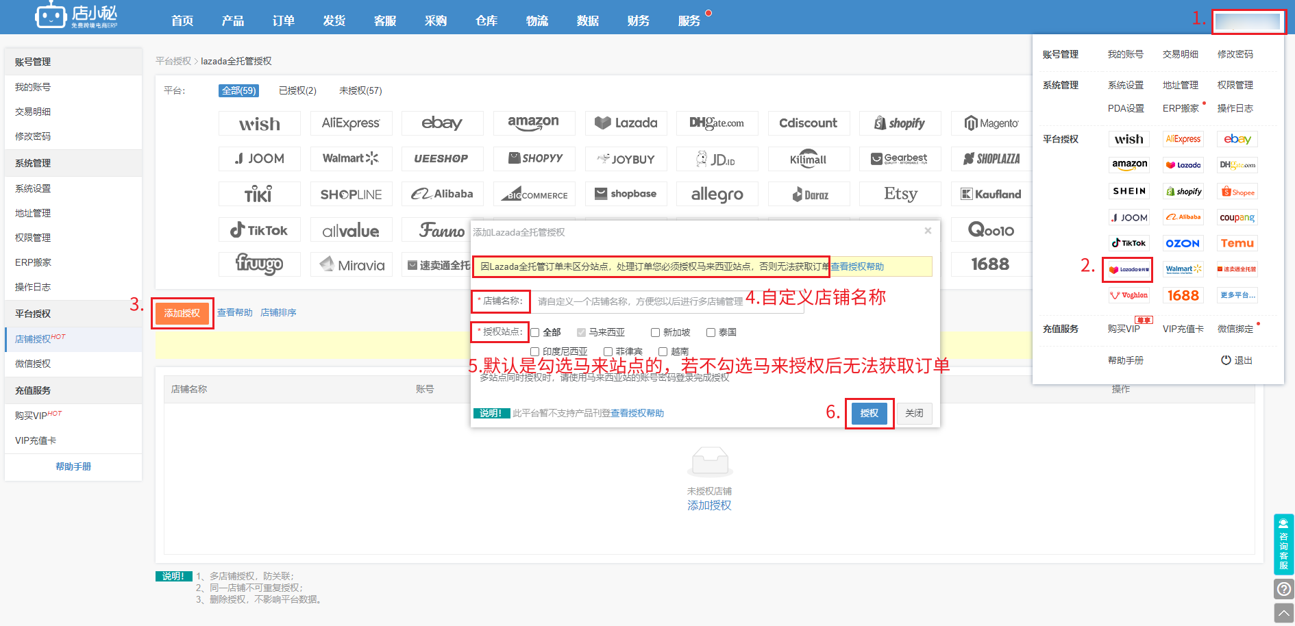Select the AliExpress platform logo in main grid

(351, 123)
